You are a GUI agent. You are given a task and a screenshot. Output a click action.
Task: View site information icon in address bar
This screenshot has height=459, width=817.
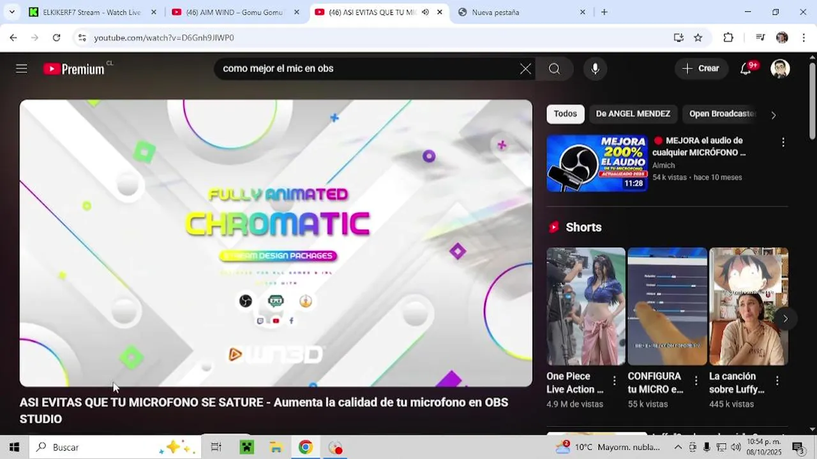click(82, 38)
